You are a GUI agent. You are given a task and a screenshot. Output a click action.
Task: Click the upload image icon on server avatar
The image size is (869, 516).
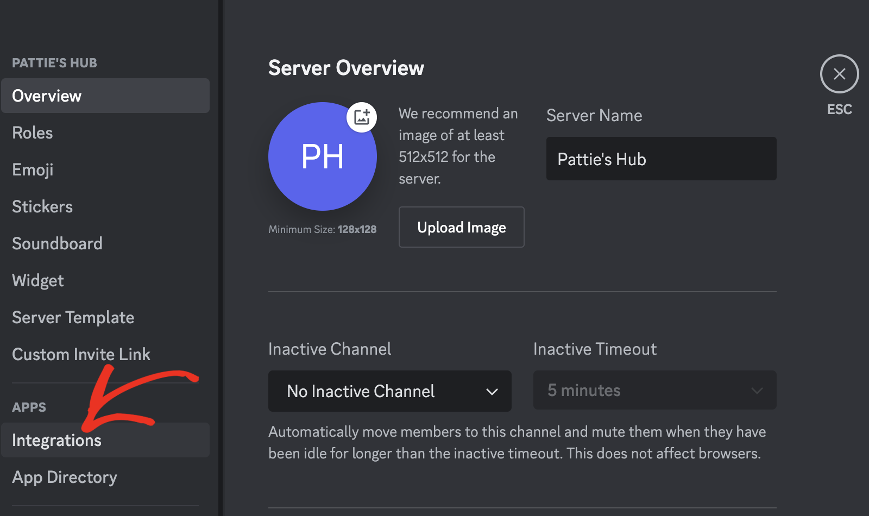tap(362, 117)
